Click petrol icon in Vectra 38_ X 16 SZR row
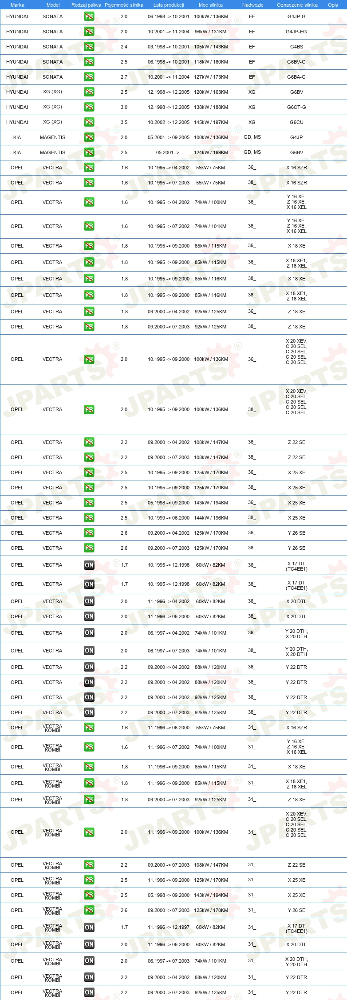Viewport: 347px width, 1000px height. coord(89,183)
